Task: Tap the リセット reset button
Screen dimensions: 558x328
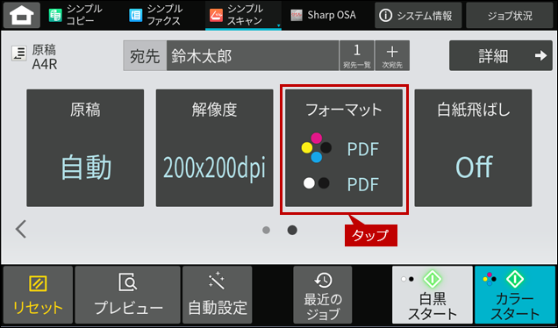Action: coord(38,295)
